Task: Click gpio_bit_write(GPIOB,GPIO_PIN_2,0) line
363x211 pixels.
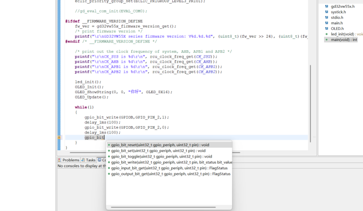Action: [127, 127]
